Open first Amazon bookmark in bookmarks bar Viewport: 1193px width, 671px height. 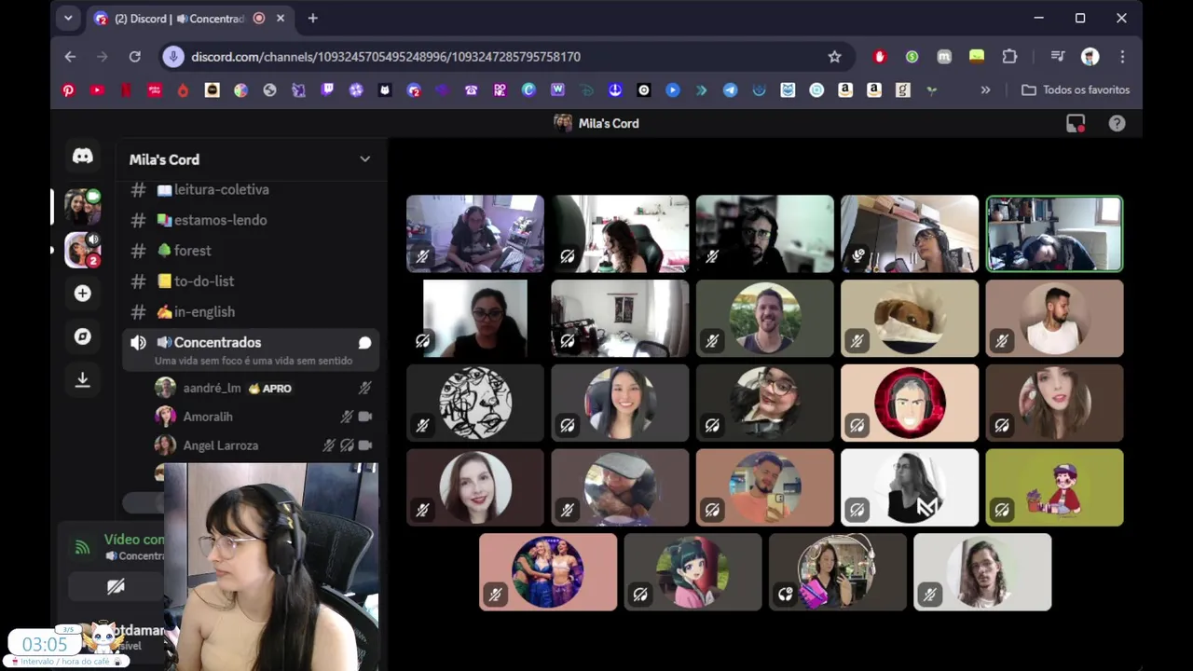tap(845, 90)
